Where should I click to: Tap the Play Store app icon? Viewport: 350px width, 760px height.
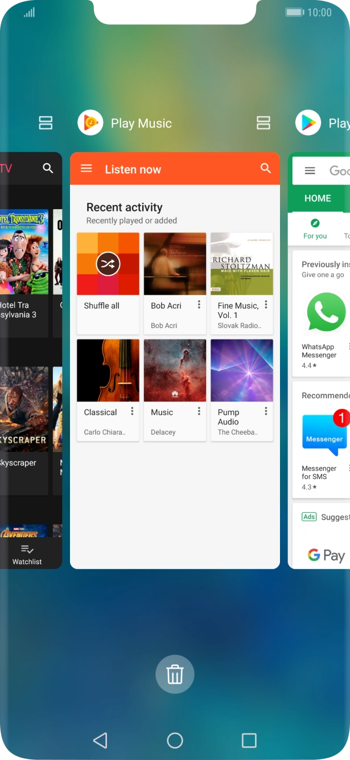pos(308,122)
